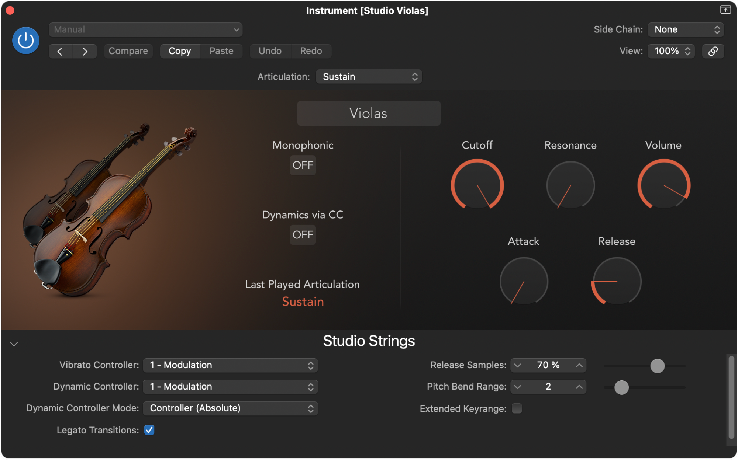Open Dynamic Controller Modulation menu
The width and height of the screenshot is (738, 460).
tap(231, 387)
